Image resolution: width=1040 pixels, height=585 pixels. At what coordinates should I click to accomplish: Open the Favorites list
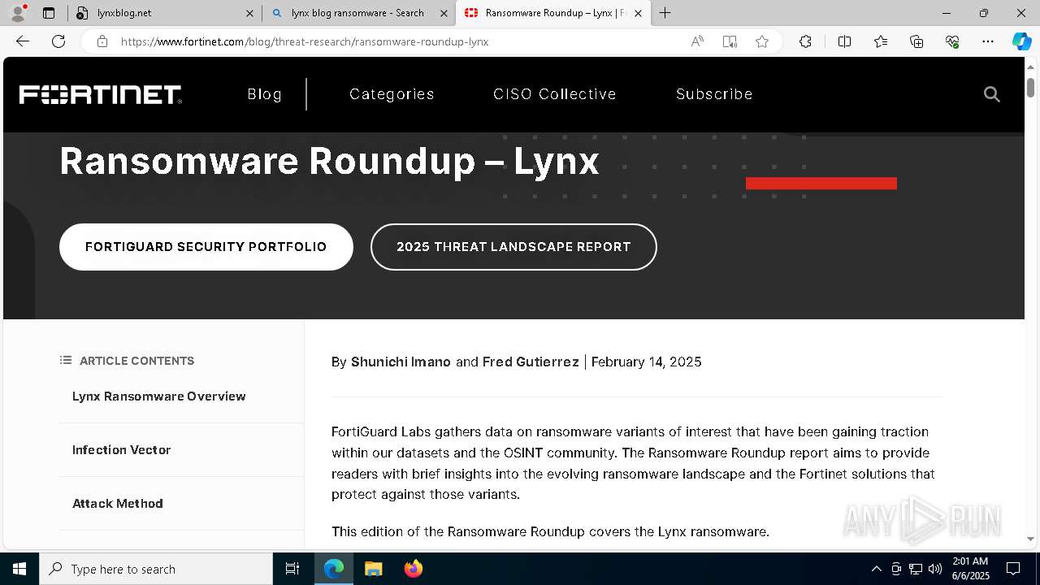881,41
